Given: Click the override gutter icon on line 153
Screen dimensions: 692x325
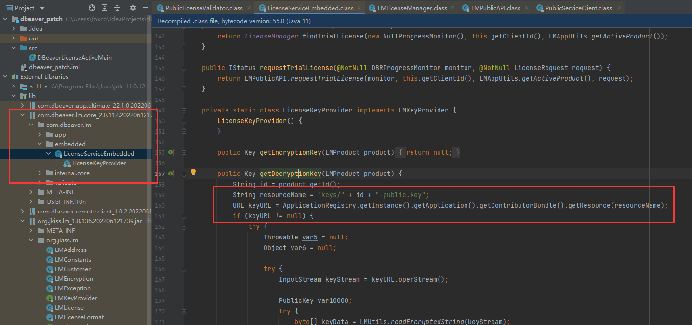Looking at the screenshot, I should (x=171, y=152).
